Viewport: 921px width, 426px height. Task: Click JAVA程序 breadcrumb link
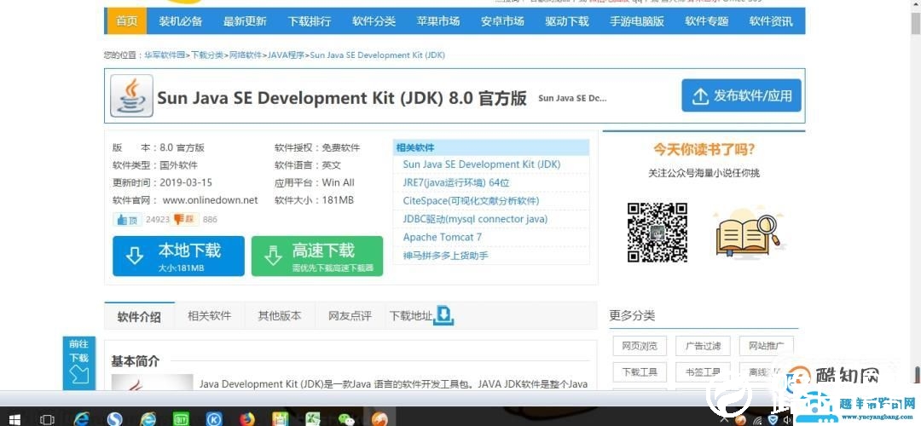click(286, 55)
